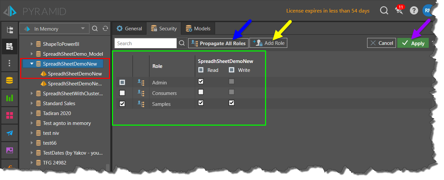Screen dimensions: 444x180
Task: Switch to the General tab
Action: click(129, 29)
